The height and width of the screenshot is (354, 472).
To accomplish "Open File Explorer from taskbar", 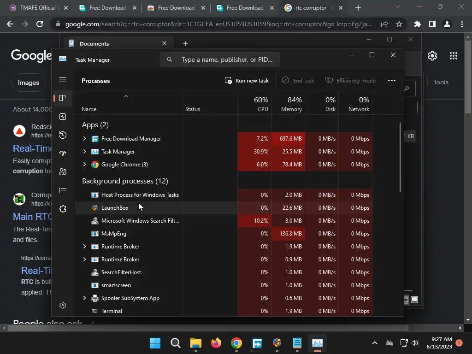I will pos(195,343).
